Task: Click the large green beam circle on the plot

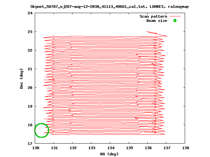Action: (x=42, y=130)
